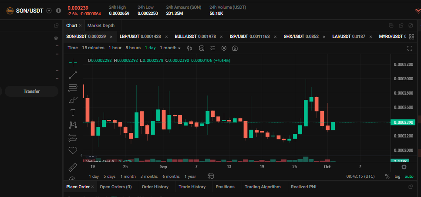Toggle auto scale mode

[409, 177]
